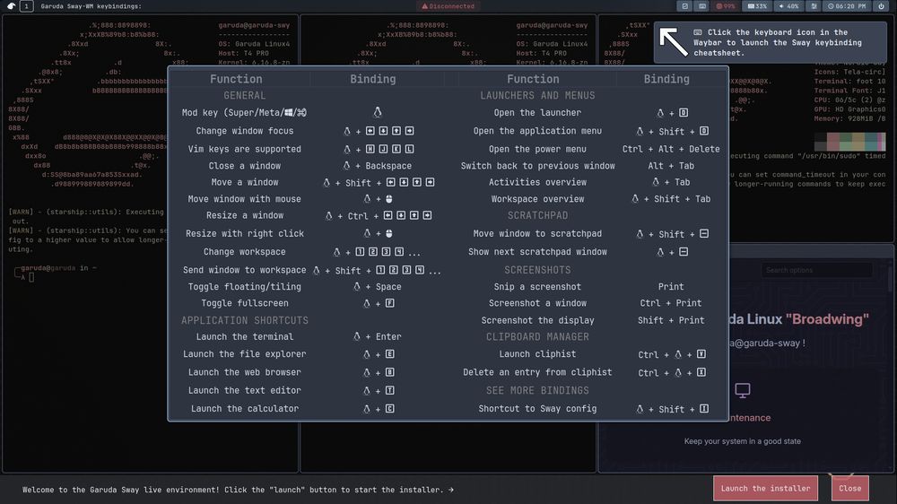Screen dimensions: 897x504
Task: Click the 'Change window focus' row
Action: point(244,131)
